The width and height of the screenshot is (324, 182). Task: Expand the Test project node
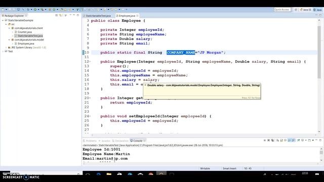pyautogui.click(x=3, y=52)
